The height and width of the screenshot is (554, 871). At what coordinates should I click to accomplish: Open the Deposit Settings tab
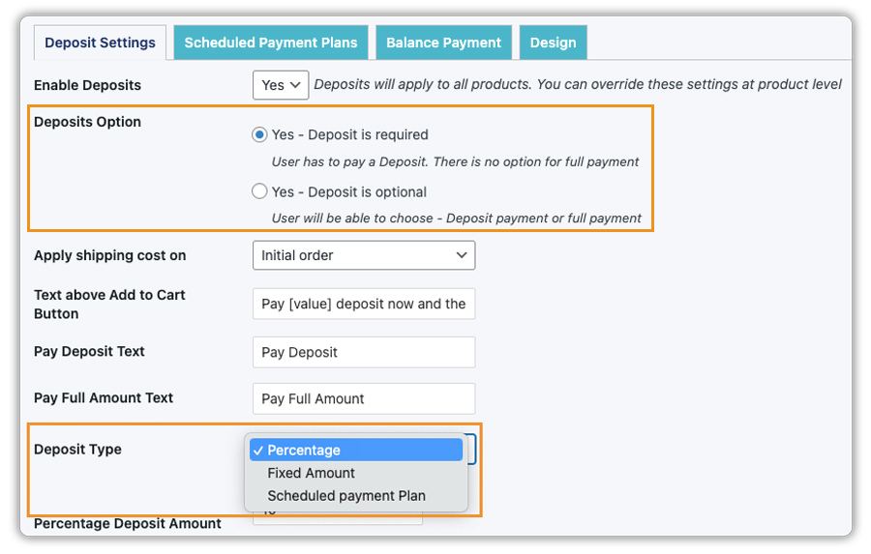[100, 43]
